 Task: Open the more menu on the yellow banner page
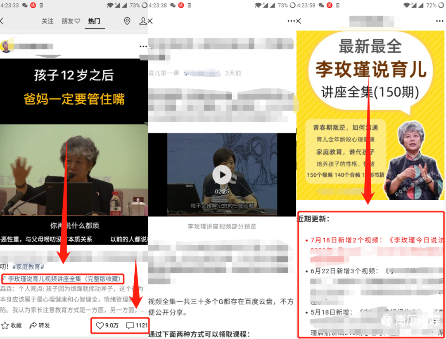coord(439,21)
